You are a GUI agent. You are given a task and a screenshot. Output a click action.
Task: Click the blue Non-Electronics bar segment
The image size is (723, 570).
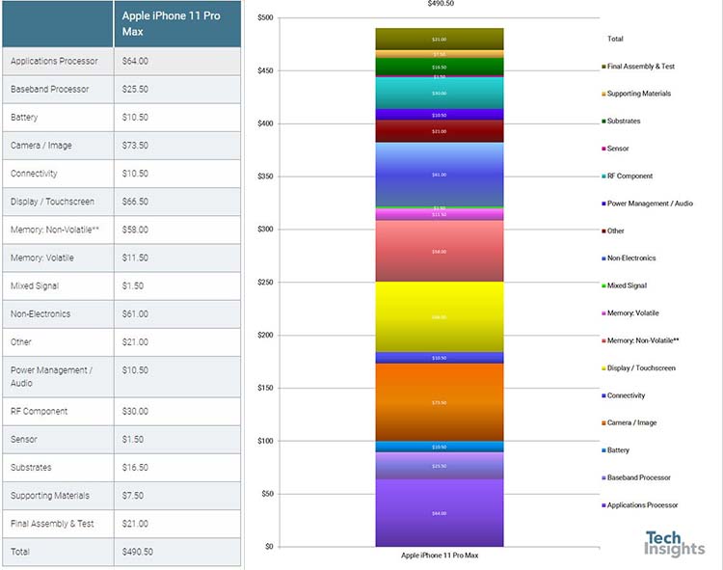(440, 175)
